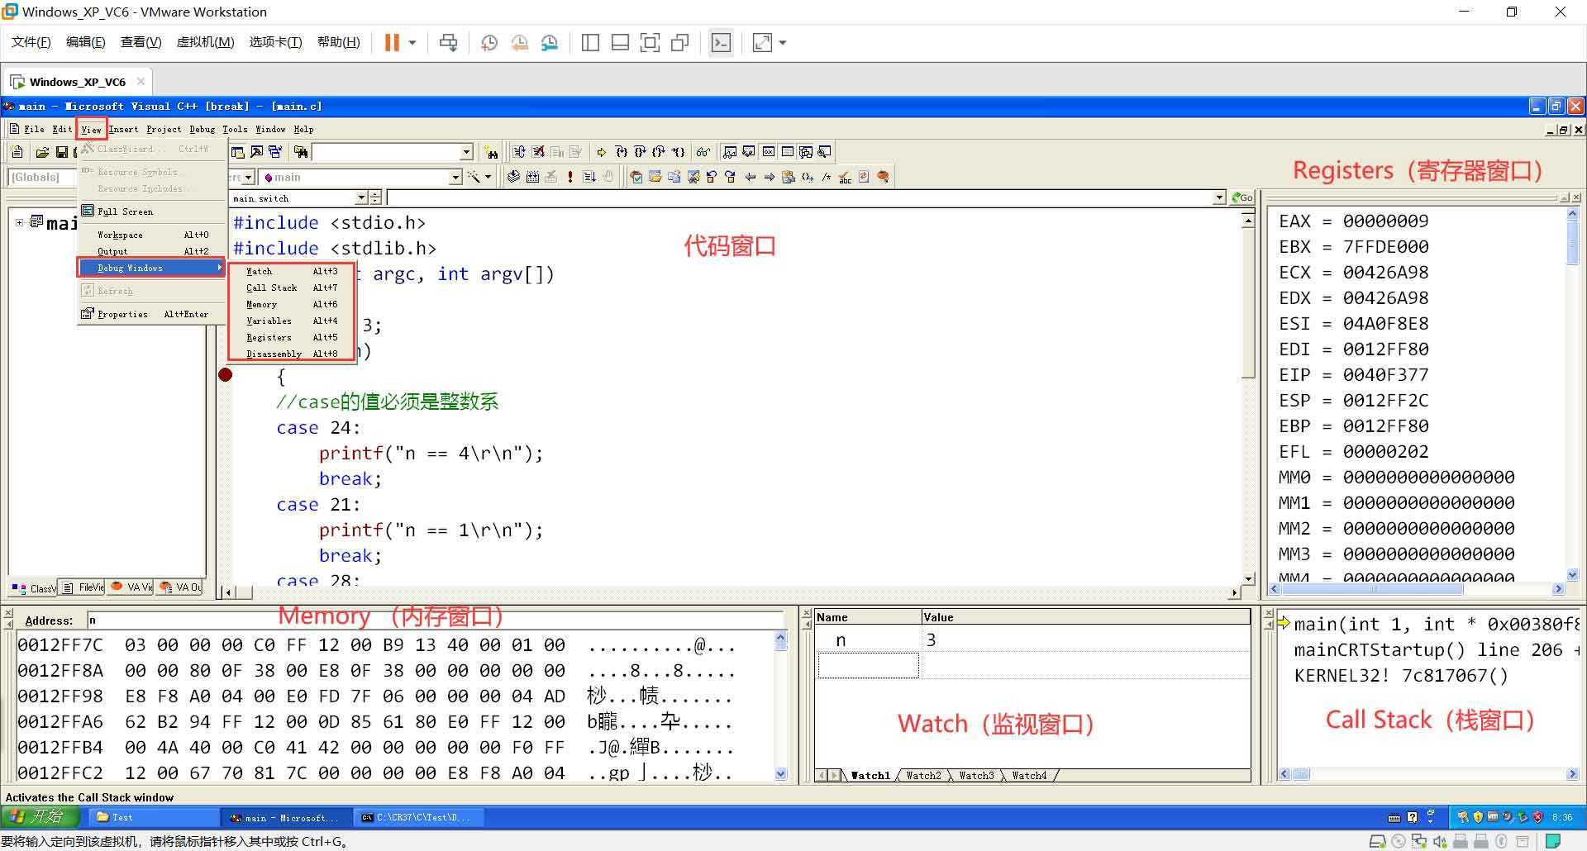
Task: Click the New text file icon in VC++ toolbar
Action: pos(17,152)
